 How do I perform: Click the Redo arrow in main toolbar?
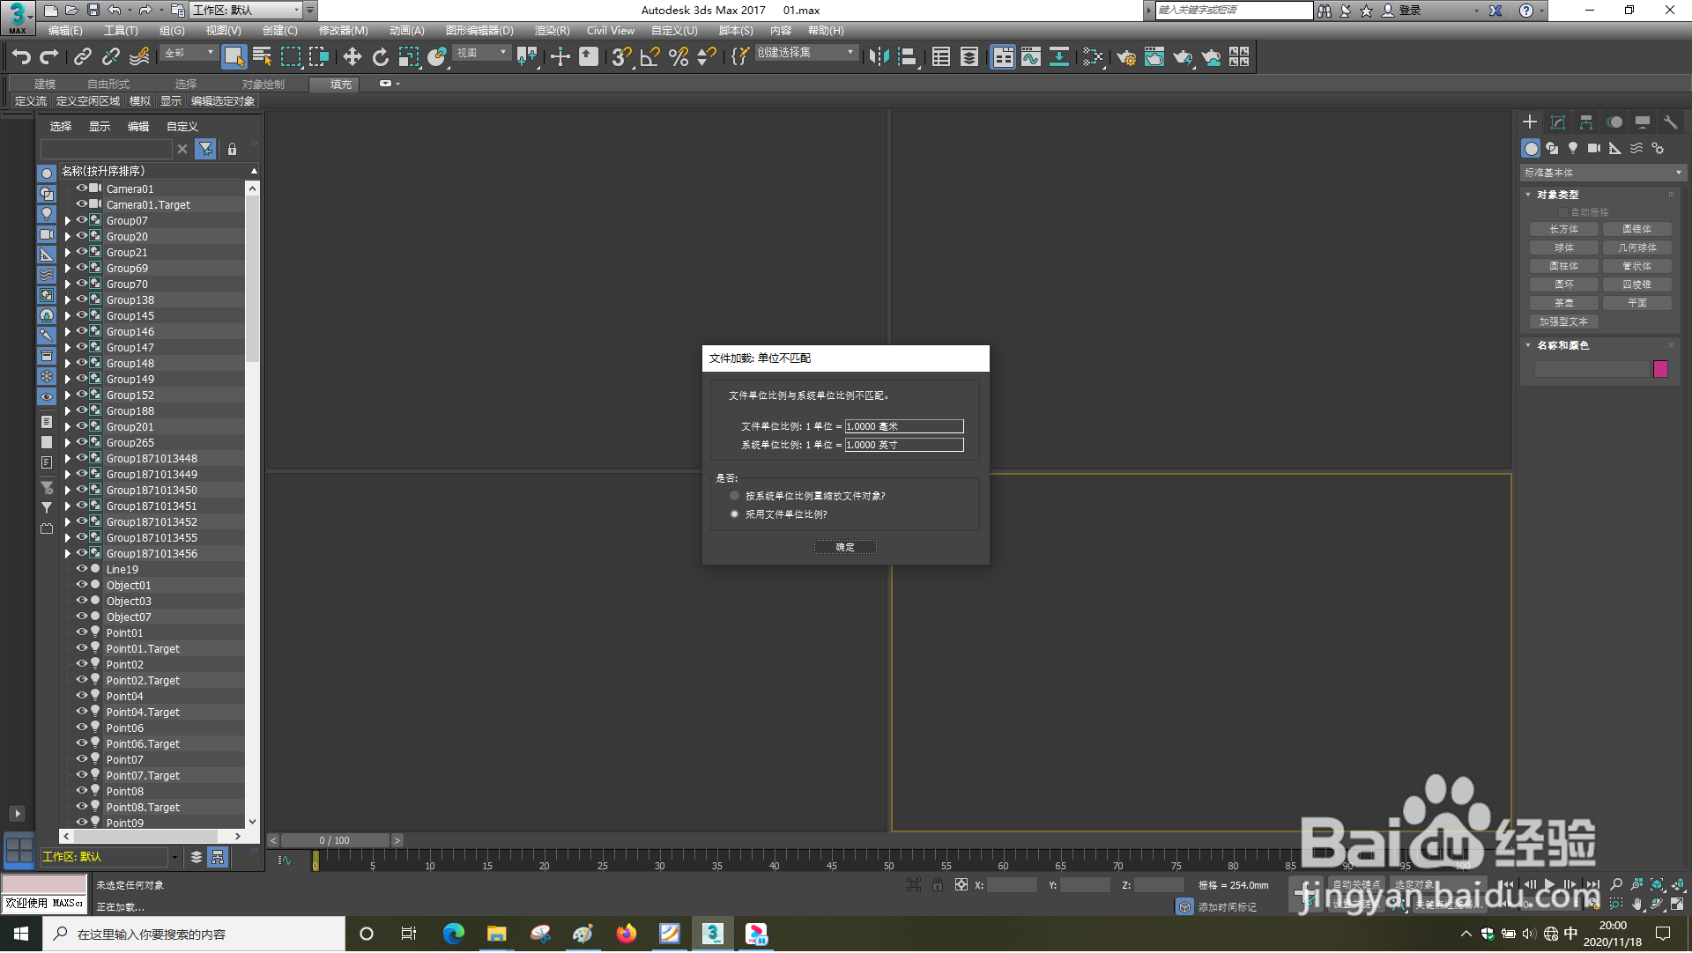click(49, 57)
